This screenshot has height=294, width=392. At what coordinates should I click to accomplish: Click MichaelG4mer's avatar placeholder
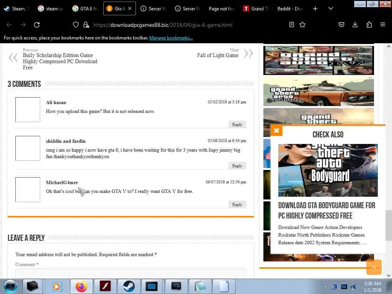(x=28, y=189)
